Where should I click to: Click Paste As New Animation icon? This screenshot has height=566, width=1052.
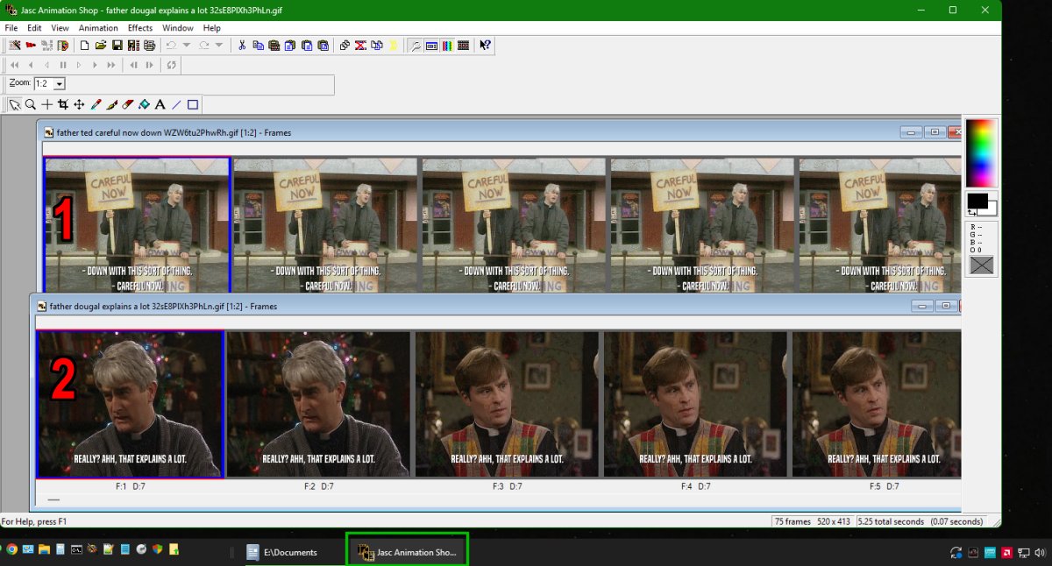pos(274,45)
